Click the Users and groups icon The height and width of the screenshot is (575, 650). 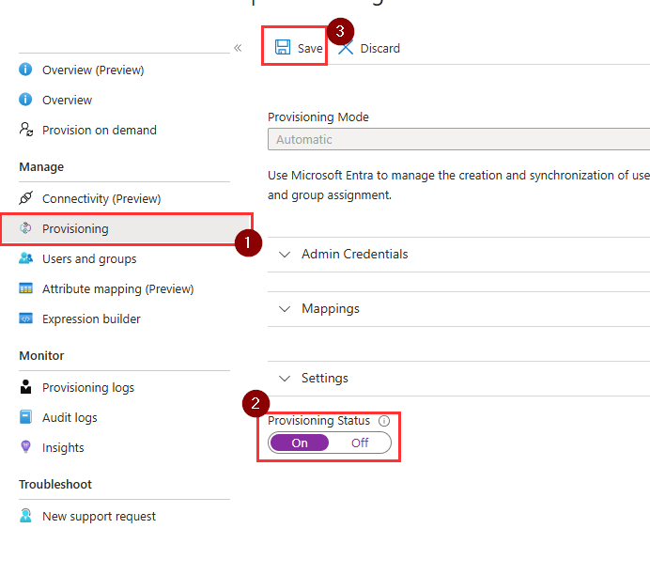pyautogui.click(x=25, y=258)
